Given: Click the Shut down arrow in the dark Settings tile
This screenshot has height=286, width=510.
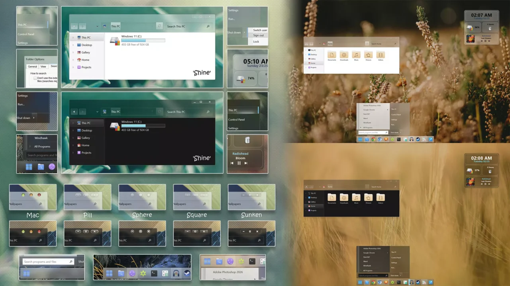Looking at the screenshot, I should tap(33, 118).
